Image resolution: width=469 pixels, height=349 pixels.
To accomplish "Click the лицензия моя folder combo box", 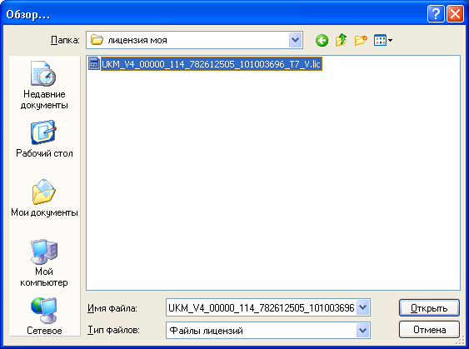I will [x=194, y=40].
